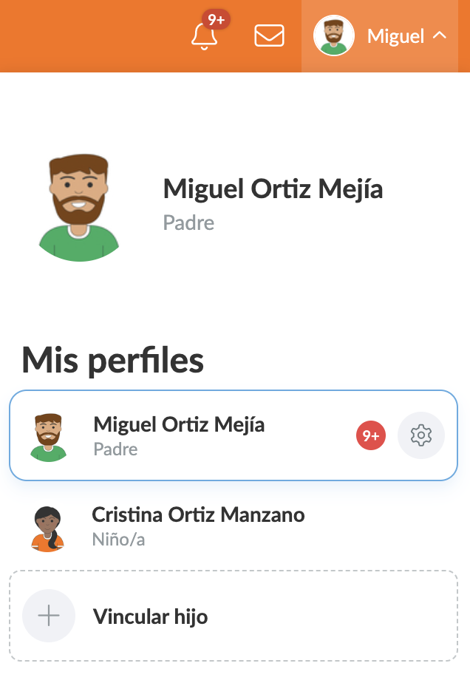Image resolution: width=470 pixels, height=683 pixels.
Task: Click the Padre label under Miguel's name
Action: (188, 222)
